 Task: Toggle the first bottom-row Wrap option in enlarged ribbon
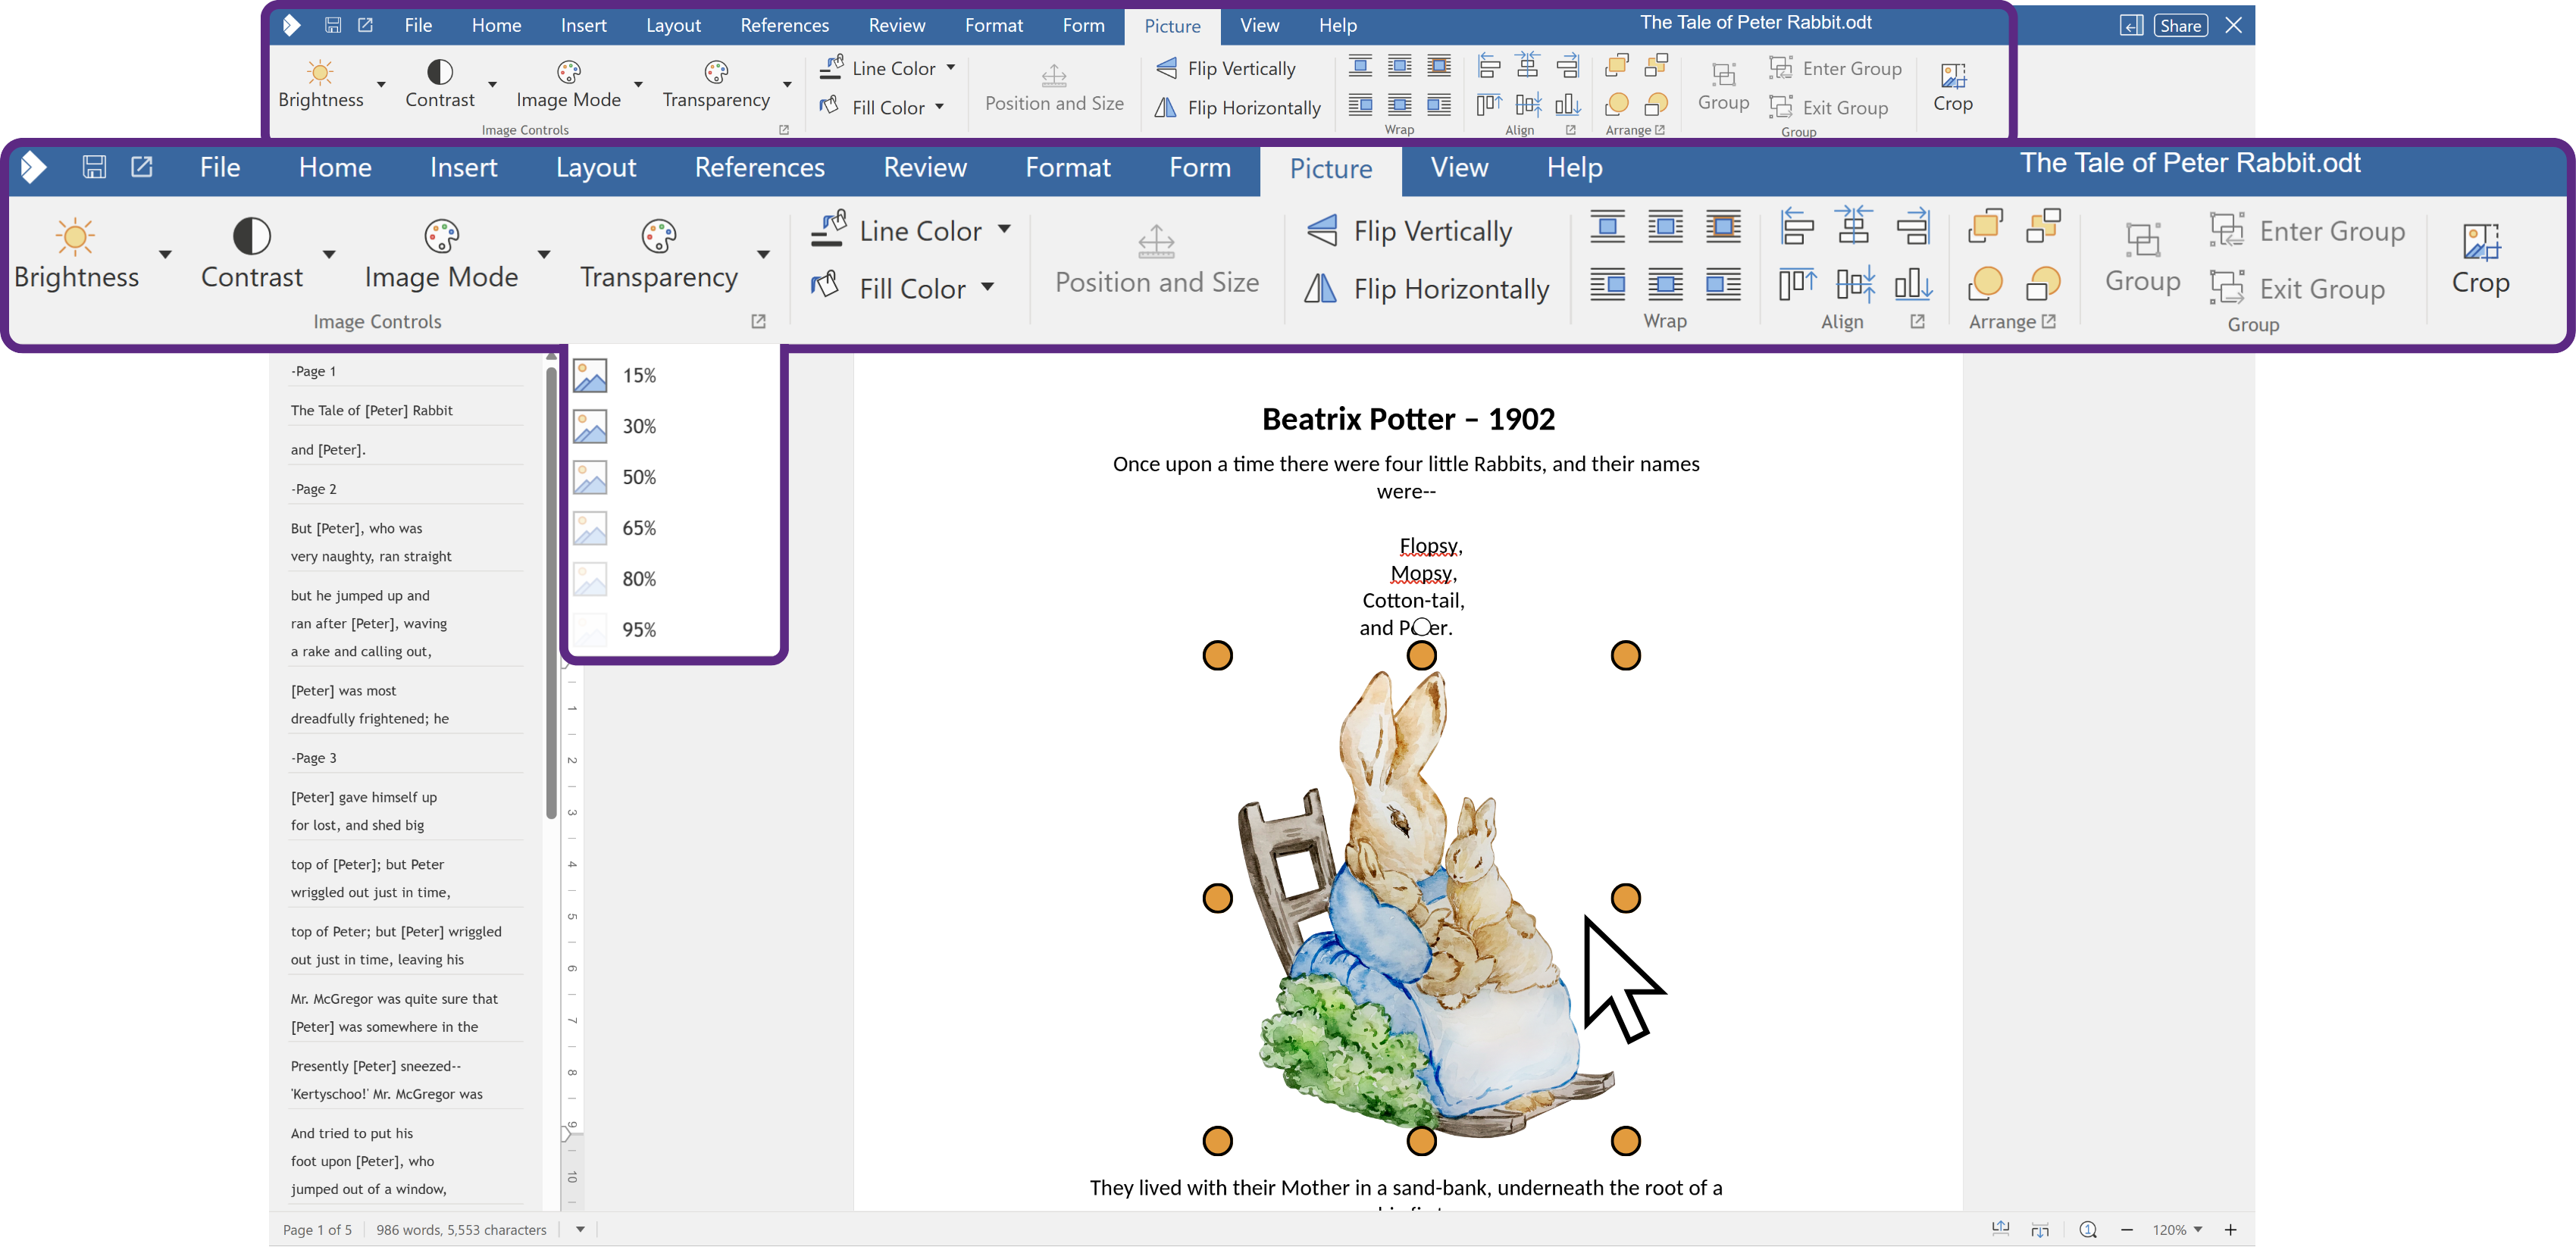click(x=1608, y=284)
